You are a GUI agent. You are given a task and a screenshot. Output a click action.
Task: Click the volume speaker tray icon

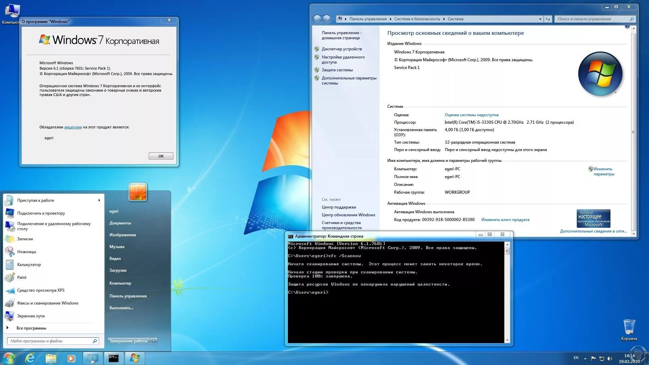click(610, 358)
